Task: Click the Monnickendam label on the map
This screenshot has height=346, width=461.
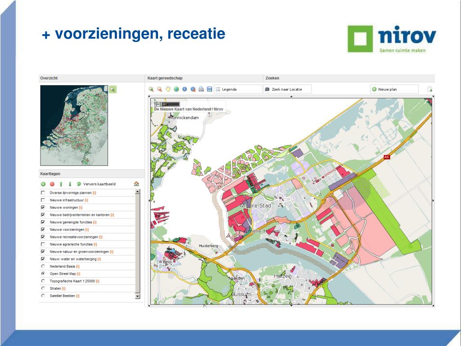Action: 184,118
